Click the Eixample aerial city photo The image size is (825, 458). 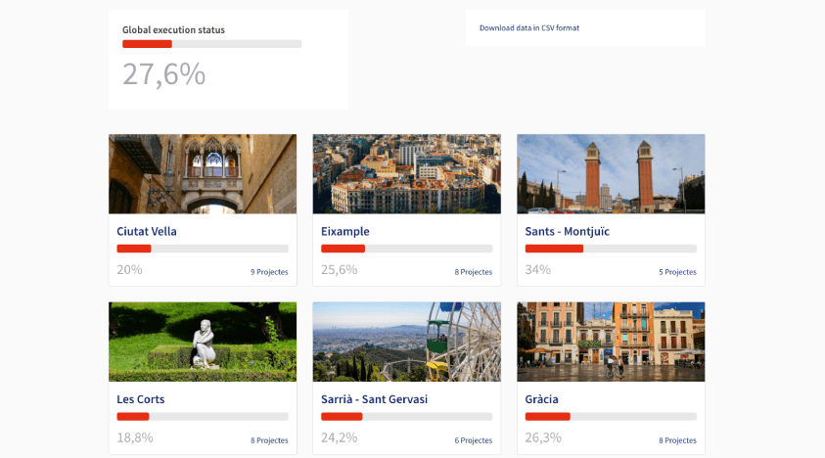tap(406, 174)
